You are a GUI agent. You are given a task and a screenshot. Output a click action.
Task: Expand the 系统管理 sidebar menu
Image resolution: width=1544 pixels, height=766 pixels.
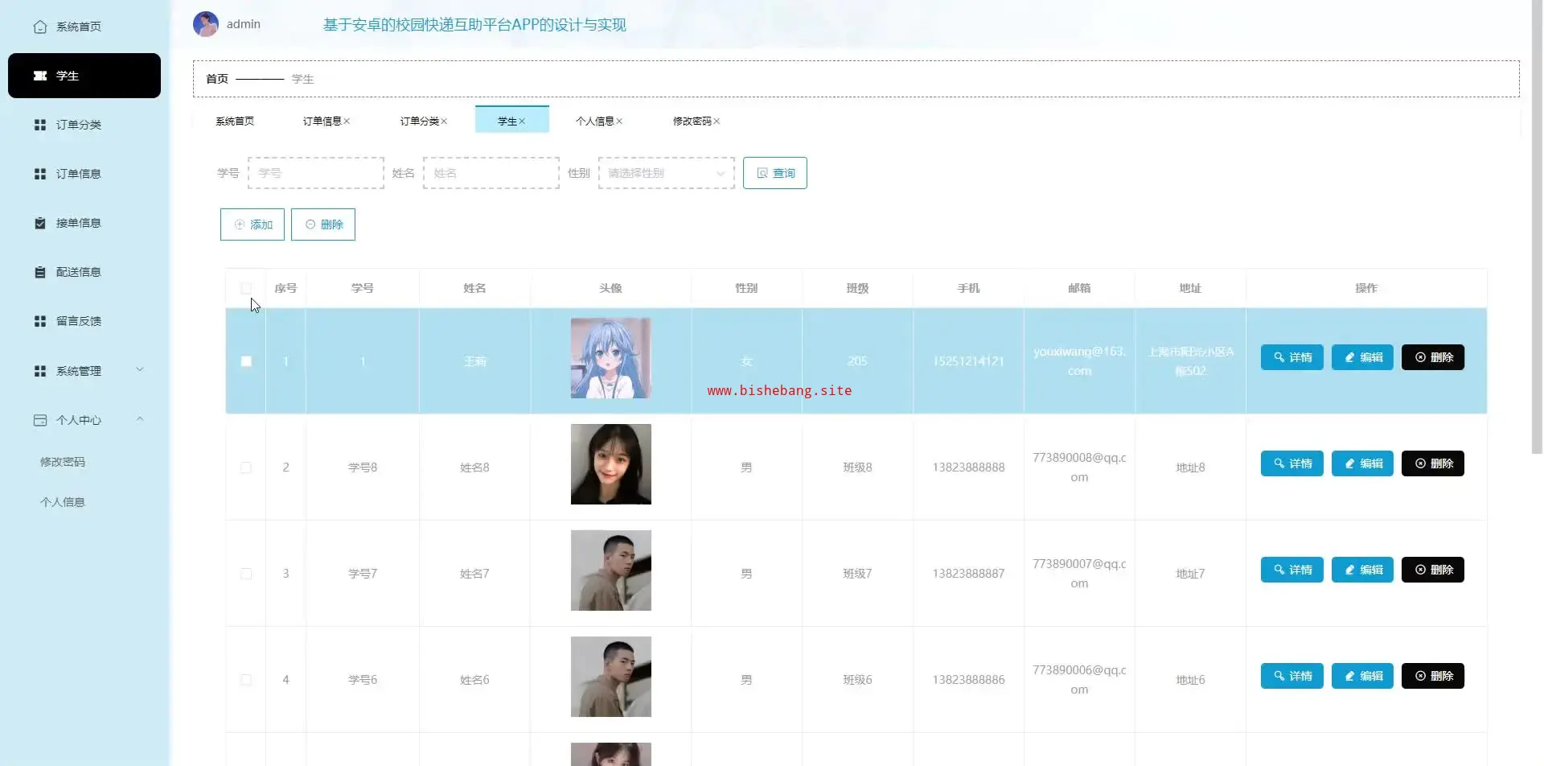(84, 371)
